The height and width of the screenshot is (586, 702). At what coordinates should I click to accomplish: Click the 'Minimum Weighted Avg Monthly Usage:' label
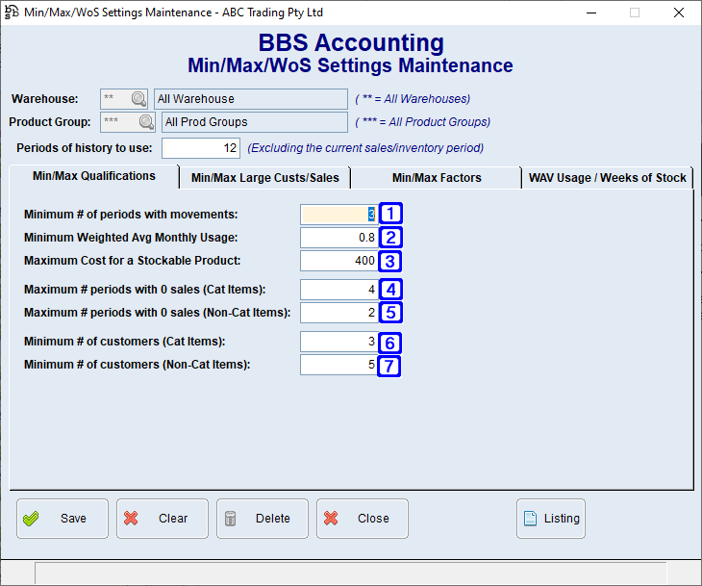(131, 238)
